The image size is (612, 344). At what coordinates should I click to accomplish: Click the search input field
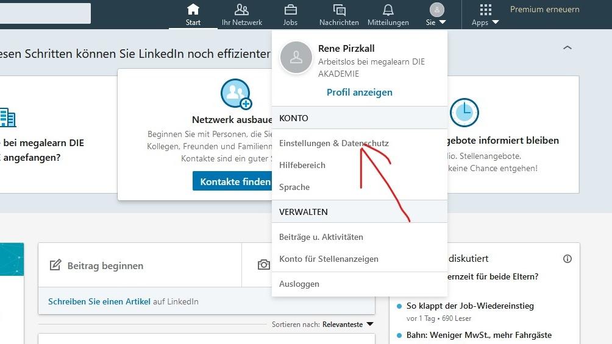click(45, 13)
